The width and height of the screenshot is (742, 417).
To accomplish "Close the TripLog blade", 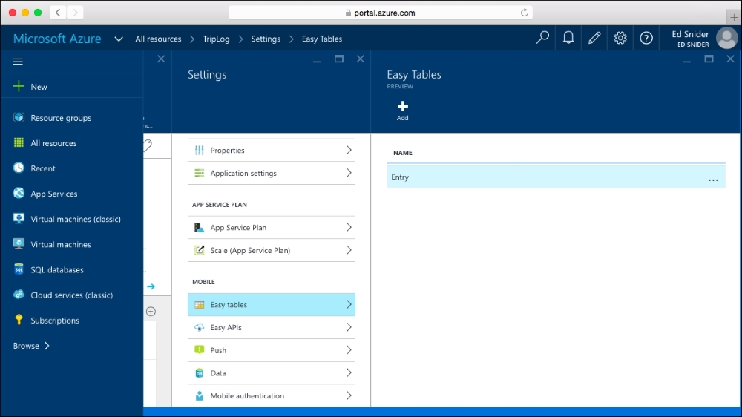I will click(x=161, y=59).
